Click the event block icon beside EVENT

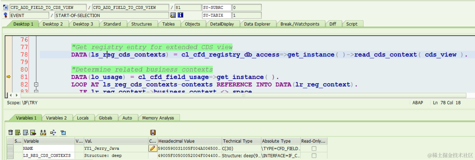pyautogui.click(x=5, y=15)
